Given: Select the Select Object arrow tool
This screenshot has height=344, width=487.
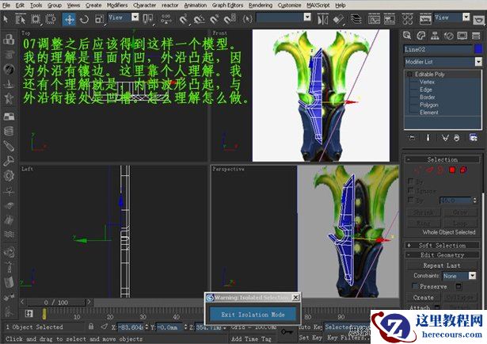Looking at the screenshot, I should click(6, 19).
